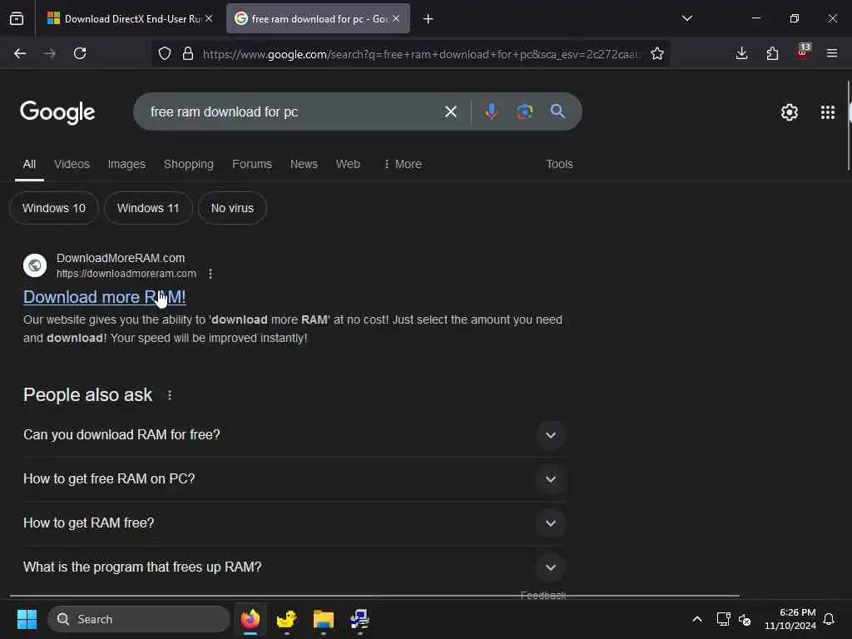Image resolution: width=852 pixels, height=639 pixels.
Task: Click the downloadmoreram.com URL text
Action: 126,274
